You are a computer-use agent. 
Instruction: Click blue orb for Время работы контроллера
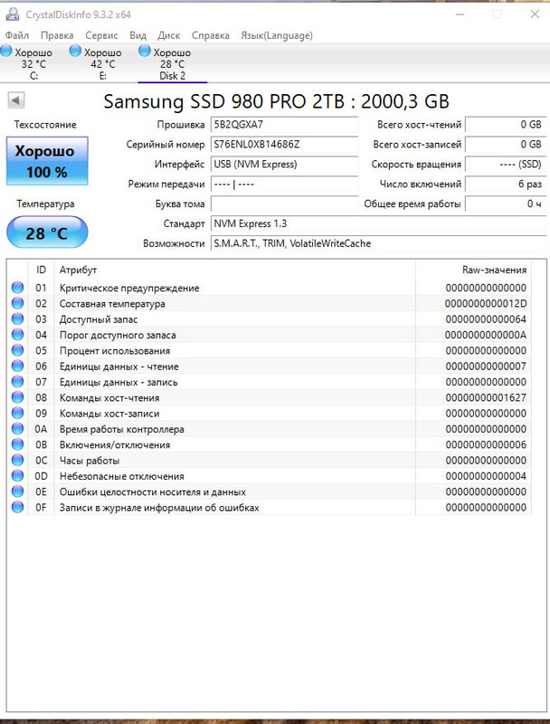tap(17, 428)
